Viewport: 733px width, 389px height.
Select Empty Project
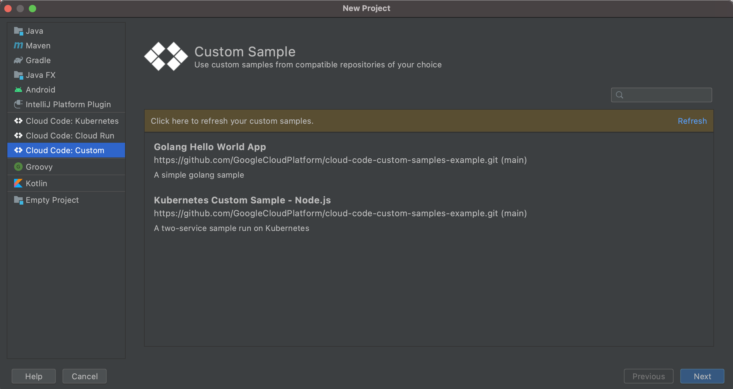click(x=52, y=200)
